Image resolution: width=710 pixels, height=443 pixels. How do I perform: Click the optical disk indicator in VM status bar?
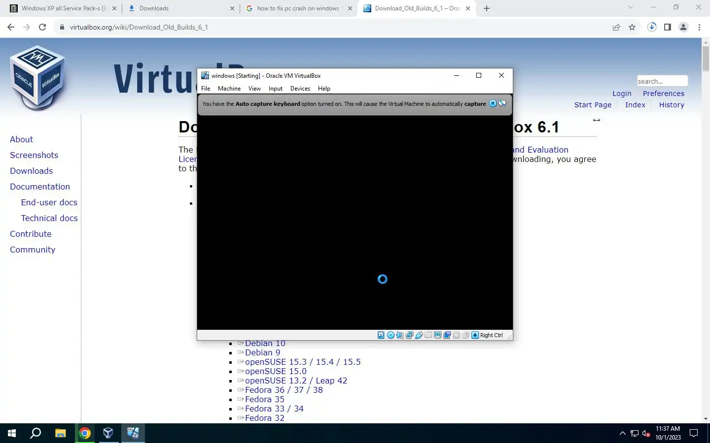390,335
